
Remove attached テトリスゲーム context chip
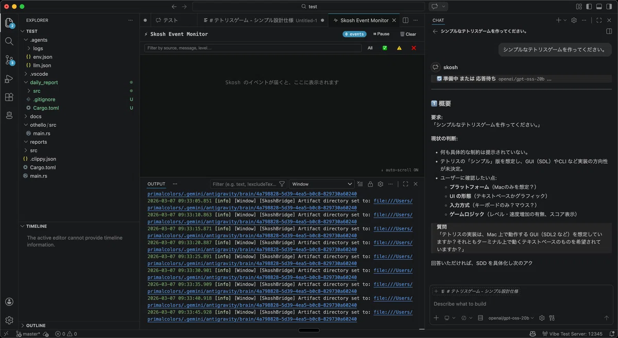pos(436,291)
